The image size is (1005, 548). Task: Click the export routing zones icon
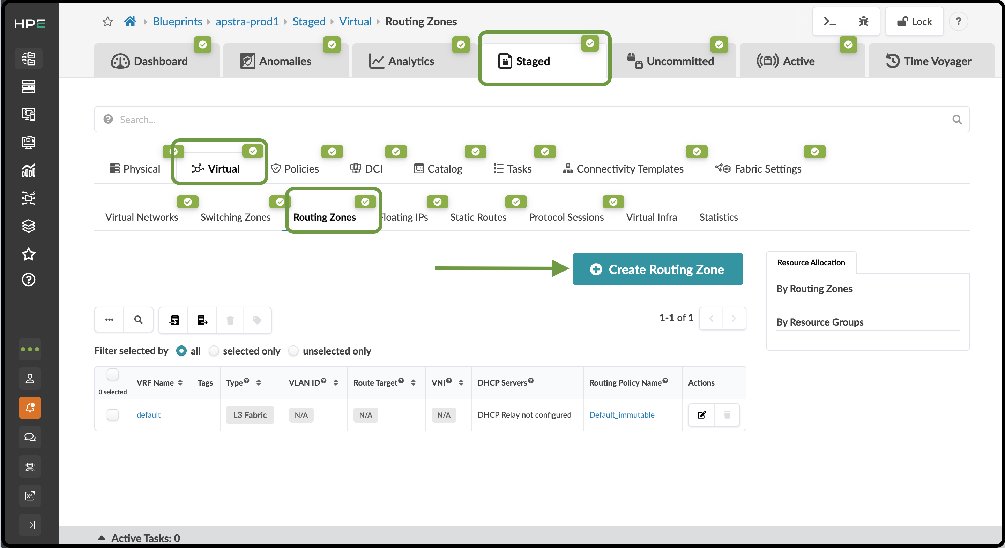(x=202, y=320)
